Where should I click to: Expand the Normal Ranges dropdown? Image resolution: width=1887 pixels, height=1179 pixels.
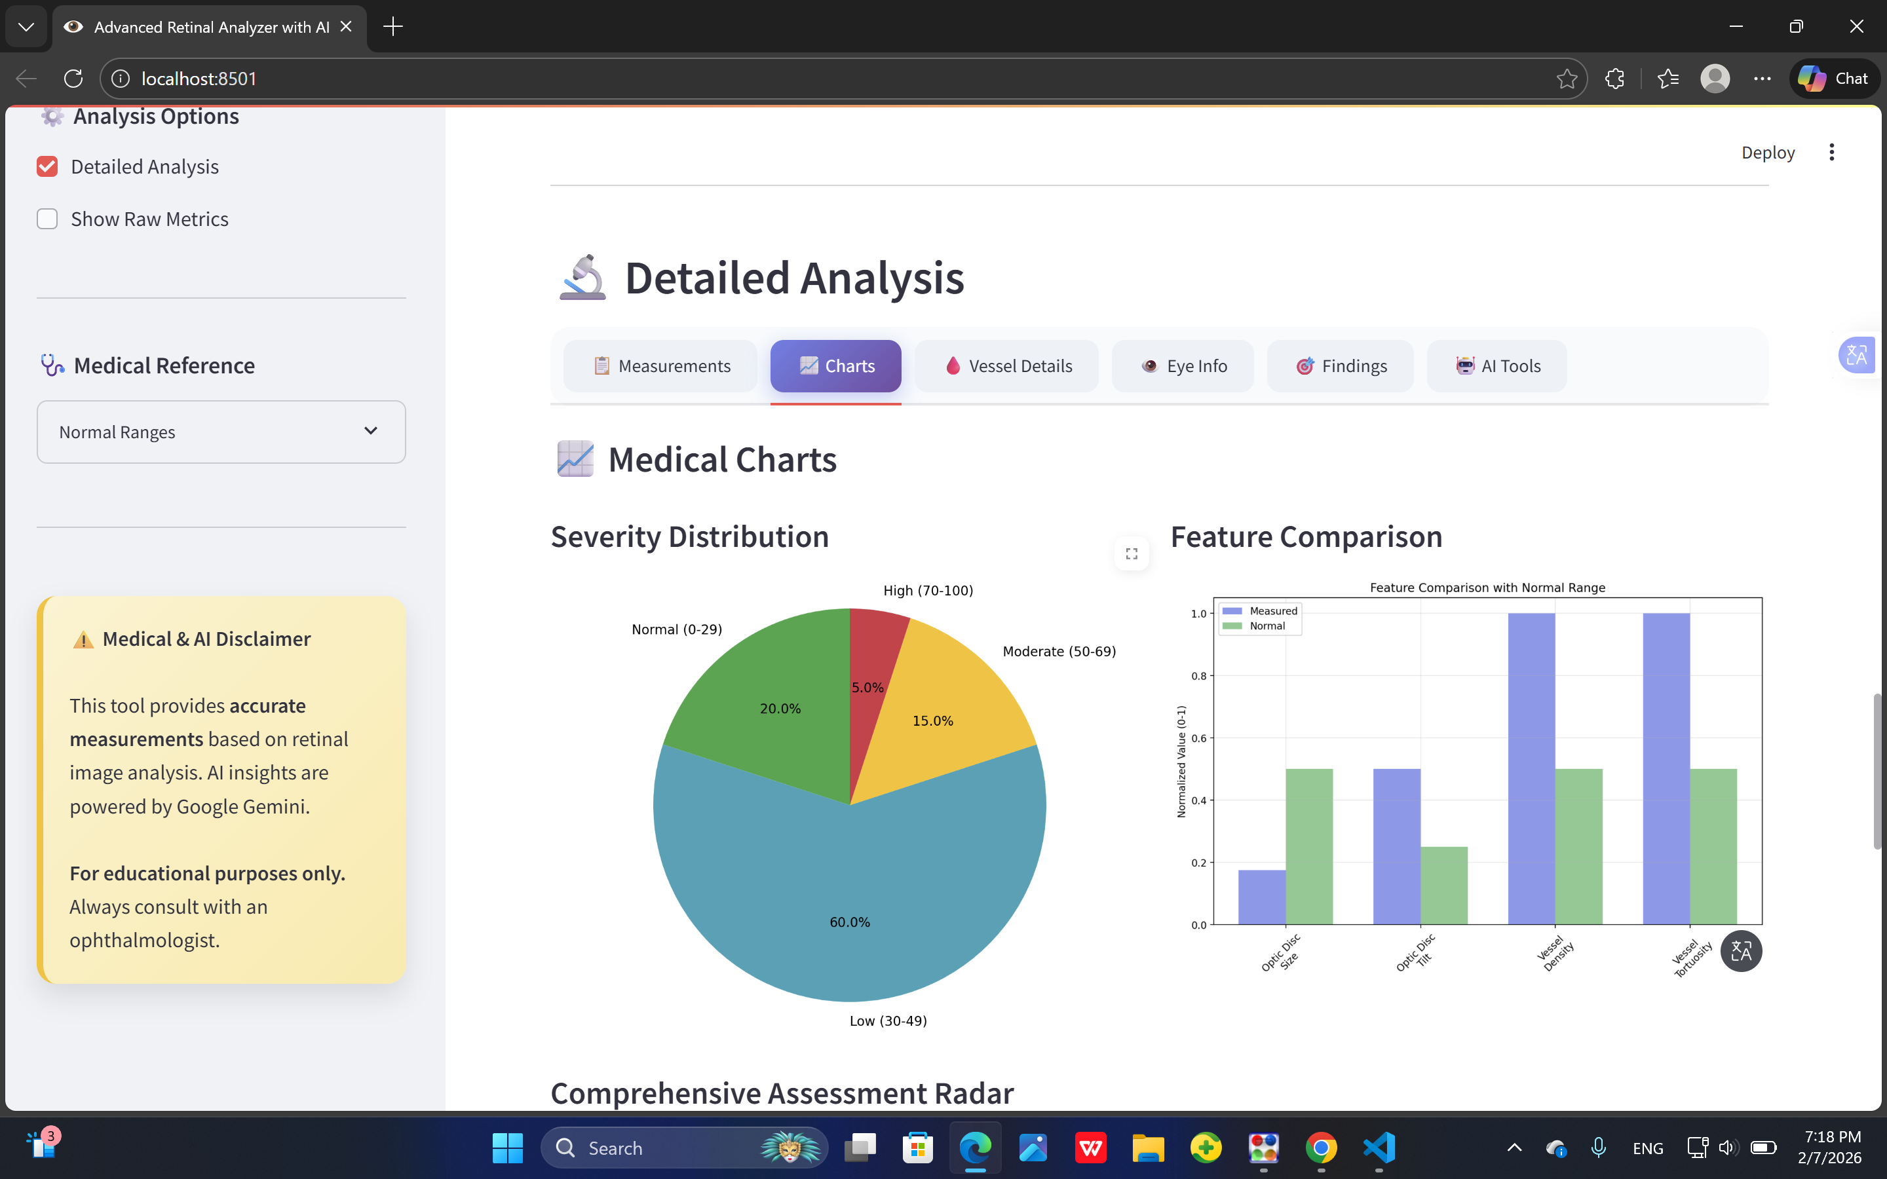point(221,432)
